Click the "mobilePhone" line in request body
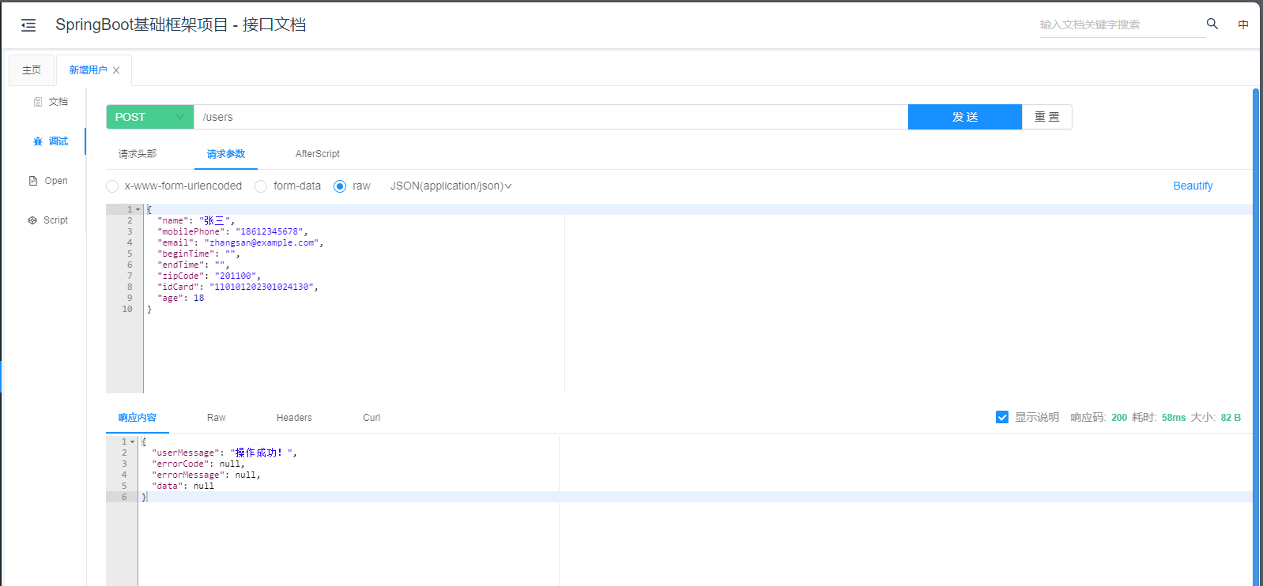This screenshot has width=1263, height=586. 232,231
